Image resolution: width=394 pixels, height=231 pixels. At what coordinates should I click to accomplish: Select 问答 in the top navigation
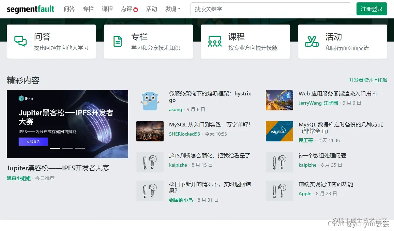(69, 9)
